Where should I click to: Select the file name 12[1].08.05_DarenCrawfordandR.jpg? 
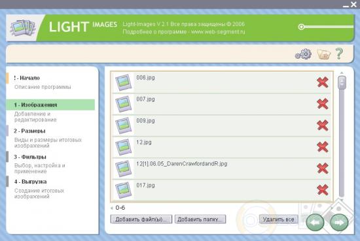[182, 164]
